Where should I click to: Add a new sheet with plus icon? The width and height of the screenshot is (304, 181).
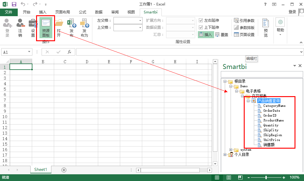tap(64, 170)
